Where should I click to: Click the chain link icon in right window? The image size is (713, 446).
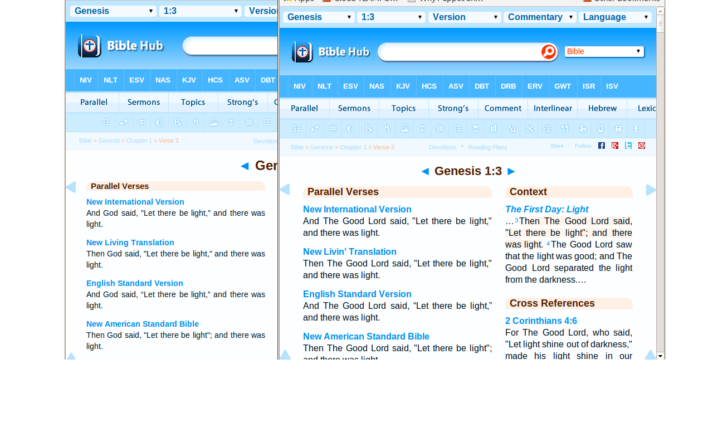333,129
